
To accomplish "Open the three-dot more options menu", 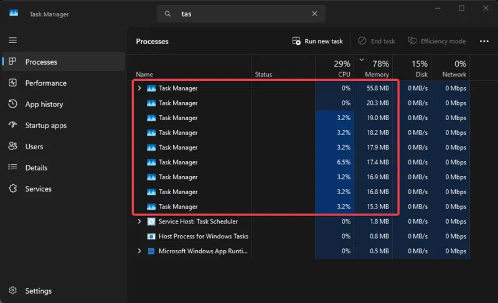I will click(484, 41).
